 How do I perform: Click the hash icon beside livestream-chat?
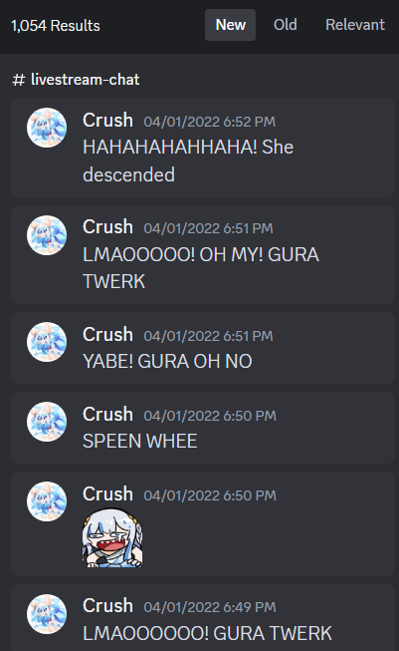[19, 80]
